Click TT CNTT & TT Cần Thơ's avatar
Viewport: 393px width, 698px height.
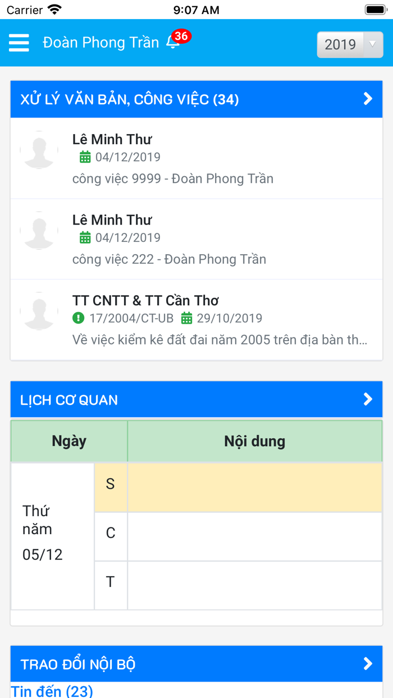39,310
